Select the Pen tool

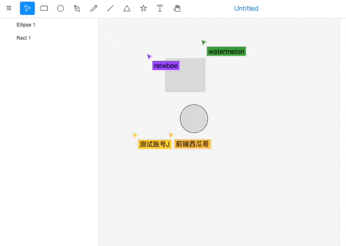click(x=77, y=8)
